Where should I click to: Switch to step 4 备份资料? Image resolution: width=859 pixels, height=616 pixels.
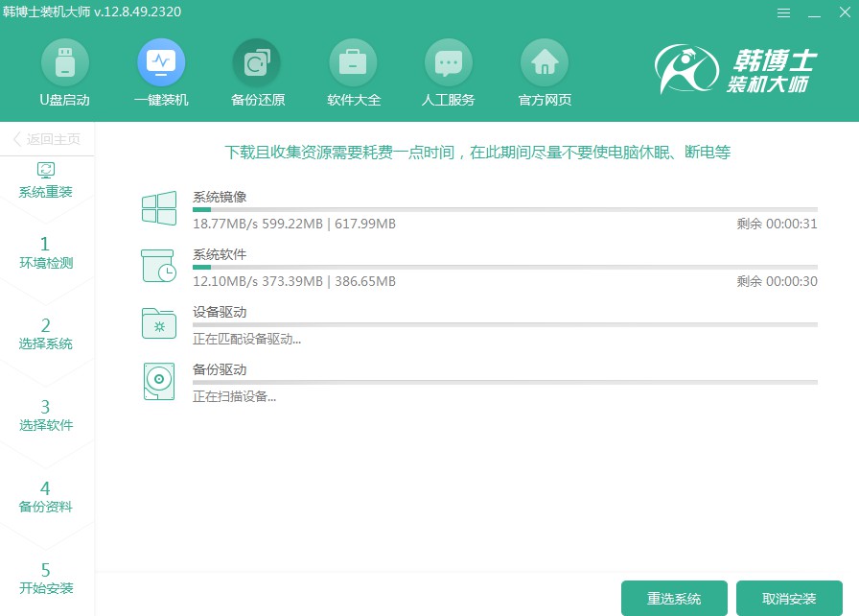click(46, 496)
